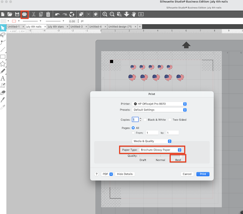243x214 pixels.
Task: Open the Media & Quality section dropdown
Action: click(x=152, y=141)
